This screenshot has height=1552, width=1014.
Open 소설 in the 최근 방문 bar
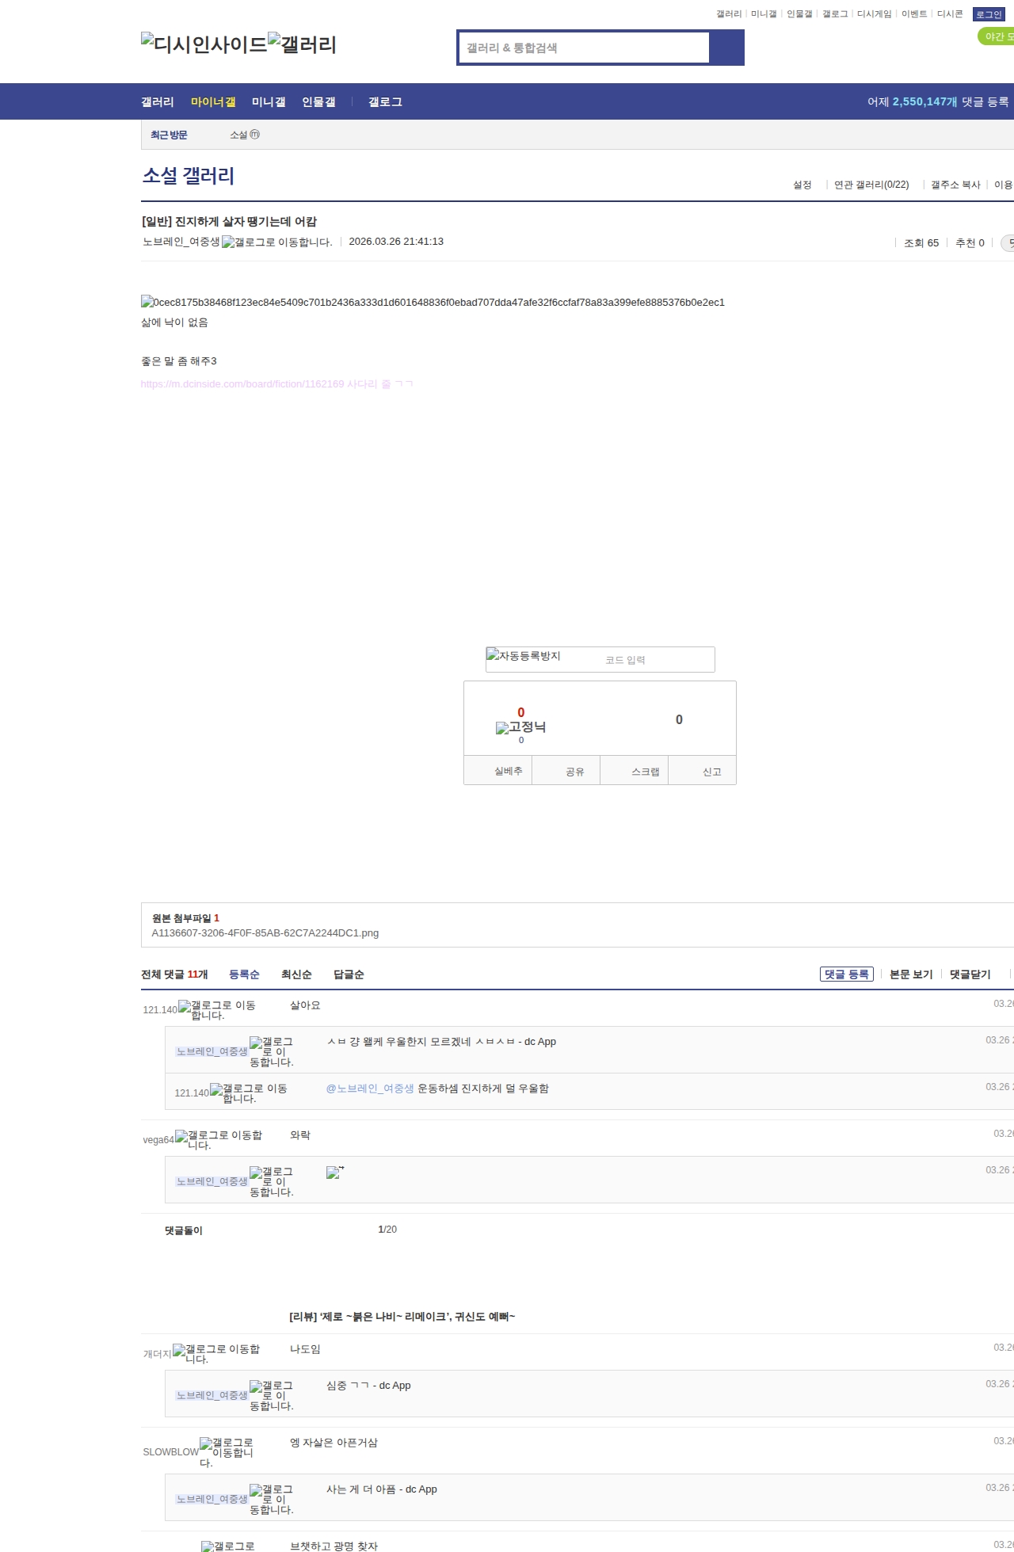(x=238, y=135)
